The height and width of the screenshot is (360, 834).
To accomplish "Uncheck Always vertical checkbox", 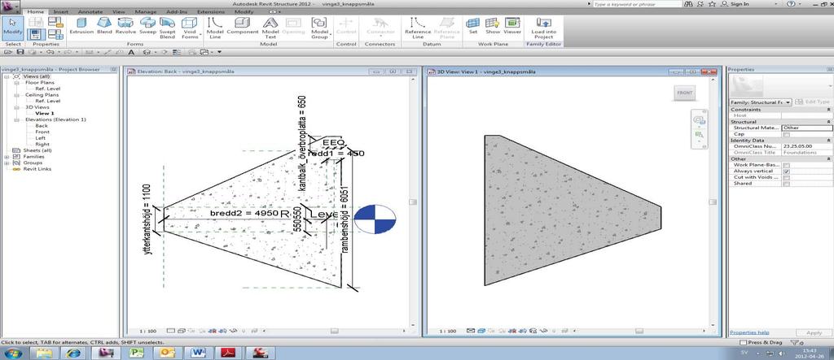I will 787,171.
